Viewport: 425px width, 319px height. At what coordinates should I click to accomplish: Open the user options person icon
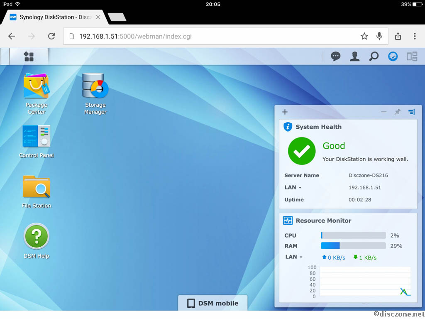pos(354,56)
